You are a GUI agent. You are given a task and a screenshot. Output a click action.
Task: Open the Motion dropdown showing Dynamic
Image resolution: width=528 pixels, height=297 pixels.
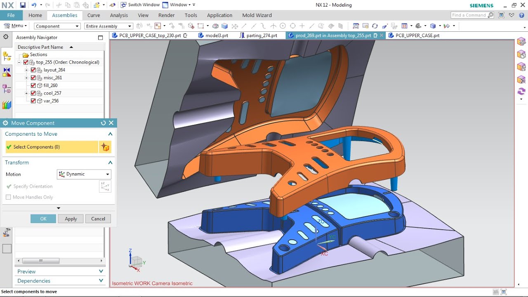click(x=84, y=174)
